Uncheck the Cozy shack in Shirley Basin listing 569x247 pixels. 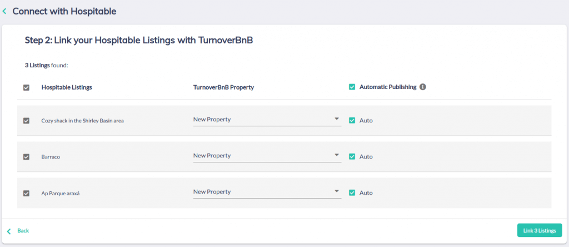coord(26,121)
